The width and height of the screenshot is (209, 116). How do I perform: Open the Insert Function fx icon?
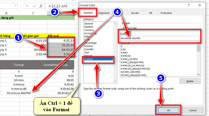[x=41, y=6]
